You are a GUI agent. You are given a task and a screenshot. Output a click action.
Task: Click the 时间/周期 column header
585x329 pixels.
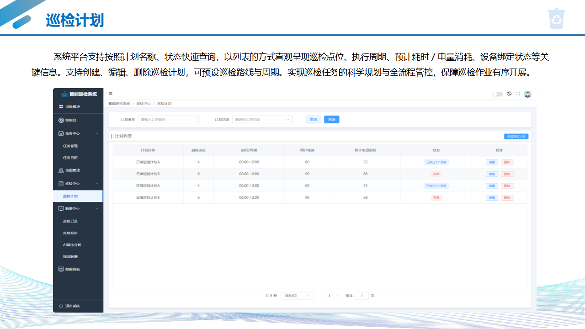tap(249, 150)
